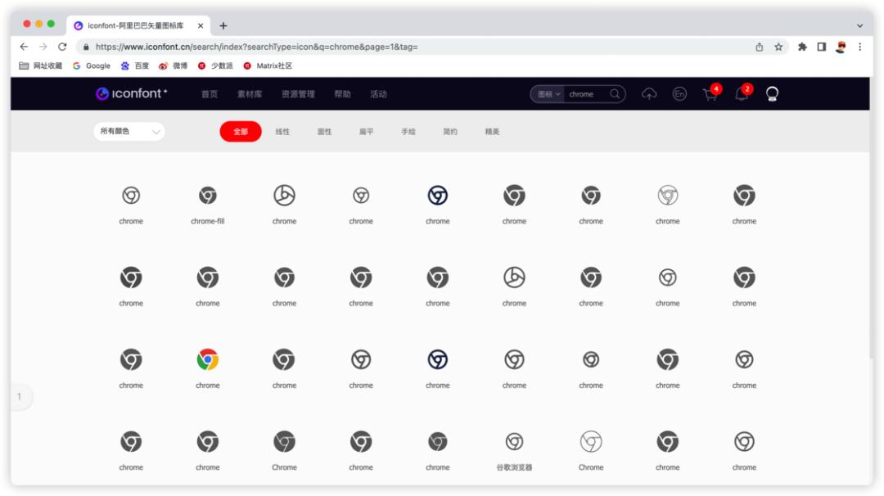Screen dimensions: 884x496
Task: Go to 首页 in the navigation
Action: (x=210, y=94)
